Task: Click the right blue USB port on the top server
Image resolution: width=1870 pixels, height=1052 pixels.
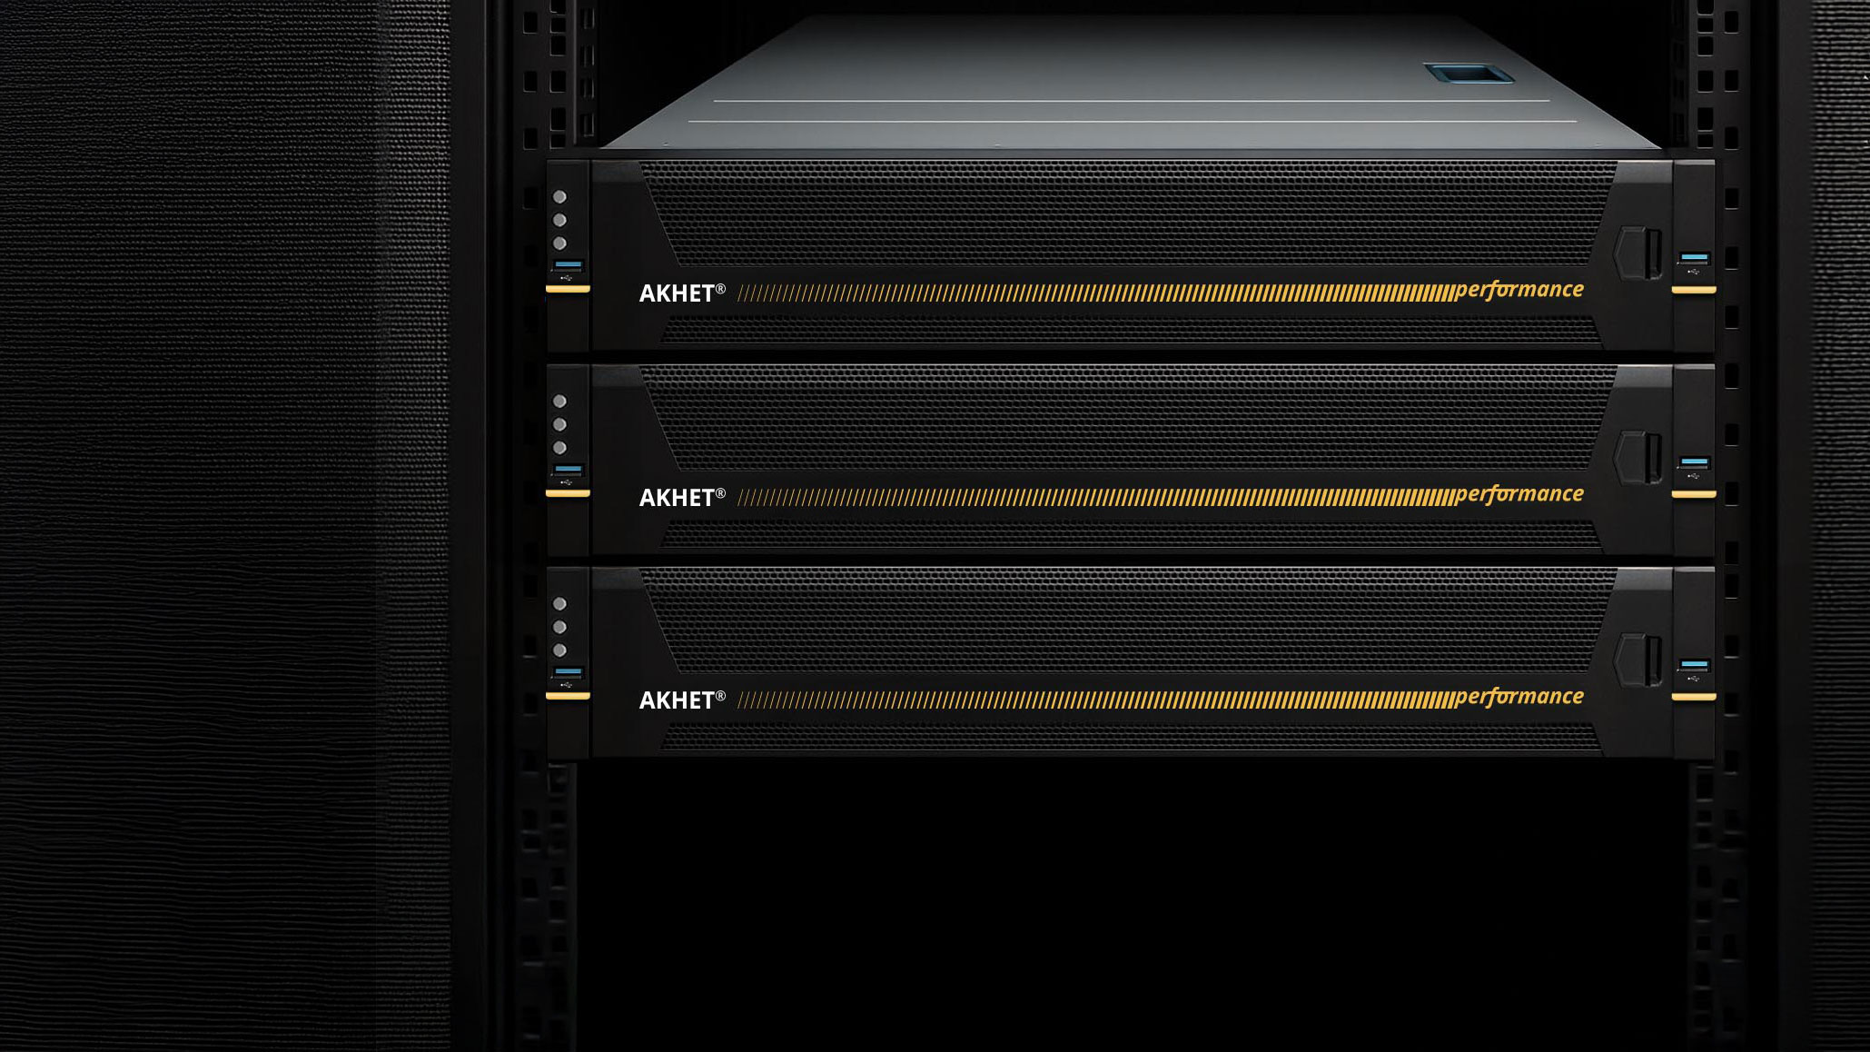Action: [1694, 258]
